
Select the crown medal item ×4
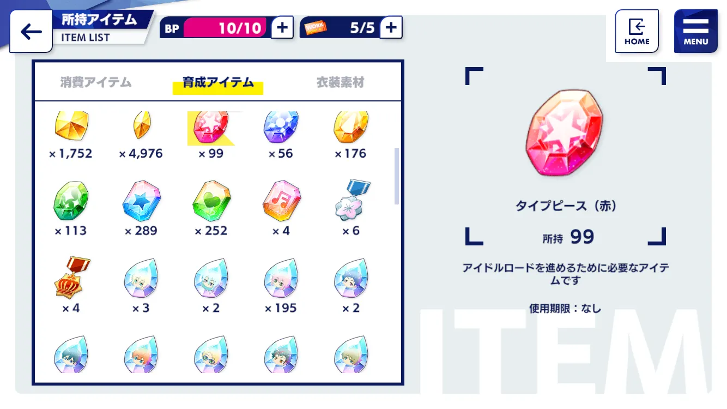pyautogui.click(x=71, y=286)
